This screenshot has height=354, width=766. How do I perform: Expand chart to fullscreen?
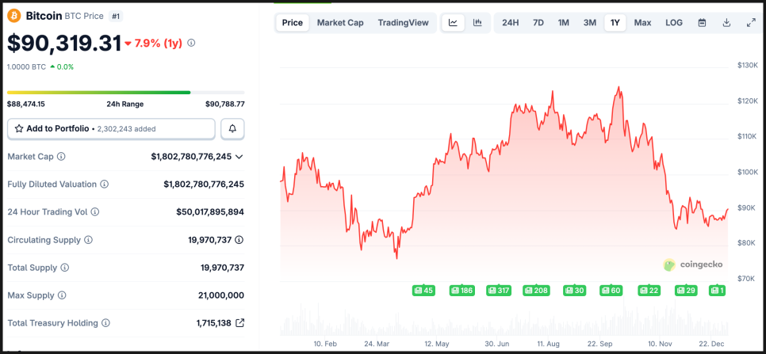tap(751, 22)
